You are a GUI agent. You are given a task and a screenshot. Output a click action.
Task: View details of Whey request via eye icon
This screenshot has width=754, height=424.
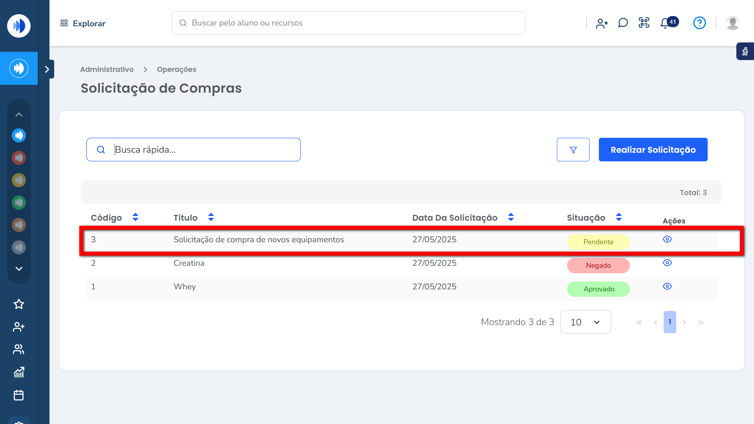[x=667, y=286]
